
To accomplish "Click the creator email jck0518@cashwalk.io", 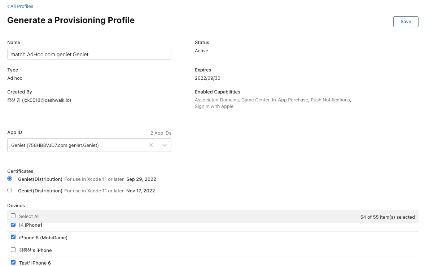I will pos(47,100).
